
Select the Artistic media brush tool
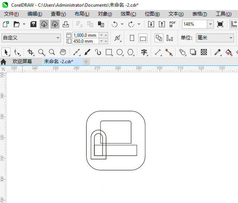click(87, 52)
